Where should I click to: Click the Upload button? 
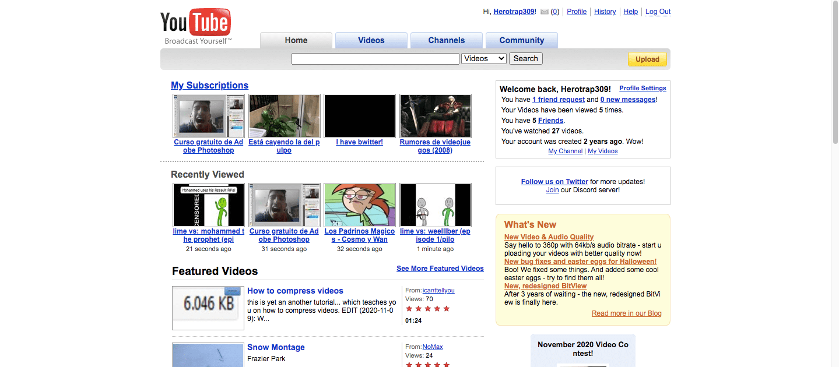point(647,59)
